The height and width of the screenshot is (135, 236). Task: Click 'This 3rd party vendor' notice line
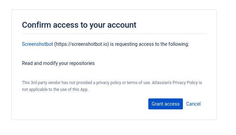pos(112,83)
